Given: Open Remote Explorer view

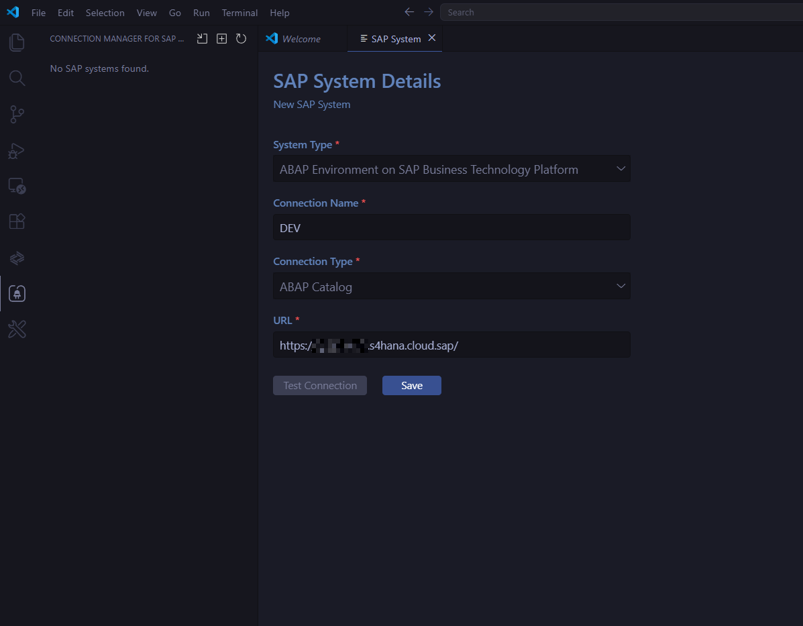Looking at the screenshot, I should click(17, 186).
